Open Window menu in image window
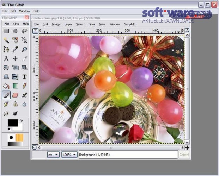219x176 pixels. click(115, 24)
